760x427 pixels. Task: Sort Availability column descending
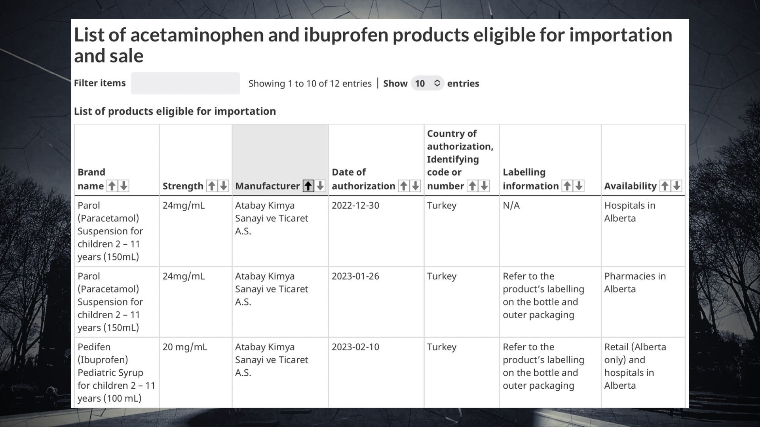point(676,186)
